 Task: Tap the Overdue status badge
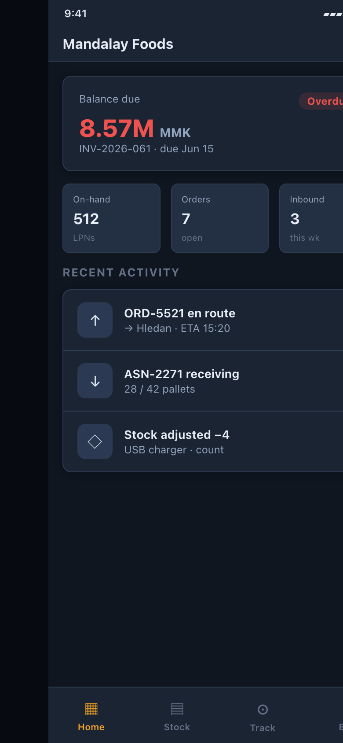pyautogui.click(x=321, y=101)
